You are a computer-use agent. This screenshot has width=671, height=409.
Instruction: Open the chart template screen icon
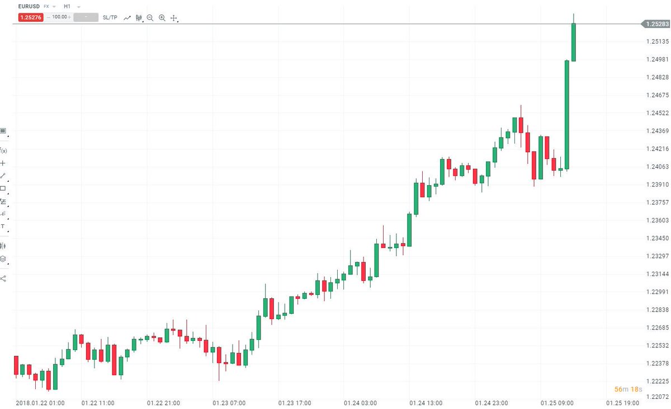click(x=3, y=131)
